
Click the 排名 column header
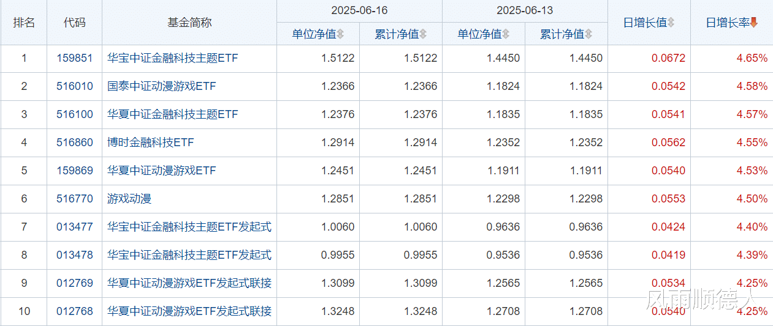coord(24,23)
